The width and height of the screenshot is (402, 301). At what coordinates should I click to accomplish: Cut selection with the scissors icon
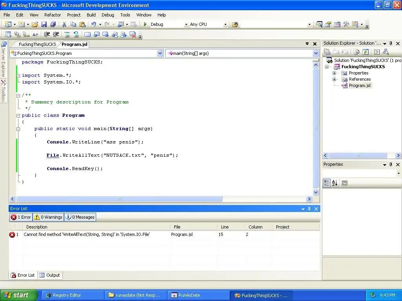(64, 24)
